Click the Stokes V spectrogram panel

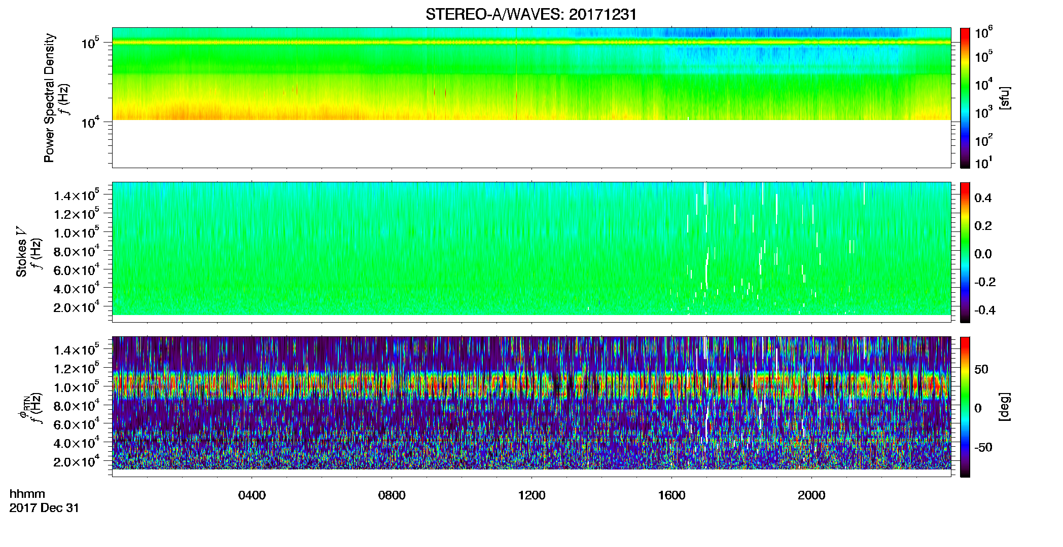pos(531,252)
